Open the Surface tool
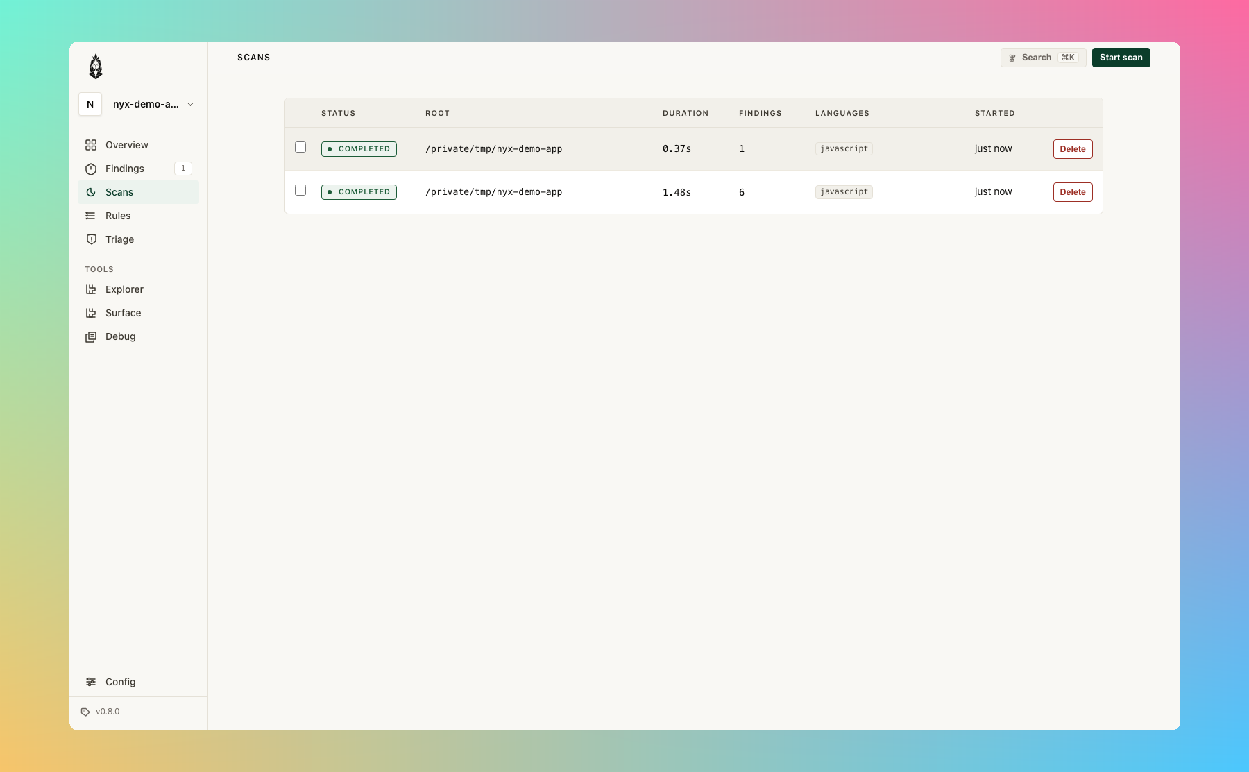1249x772 pixels. 138,313
